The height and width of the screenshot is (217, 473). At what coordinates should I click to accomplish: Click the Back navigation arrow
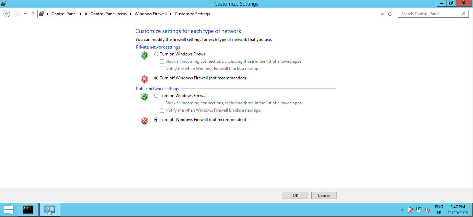tap(7, 14)
